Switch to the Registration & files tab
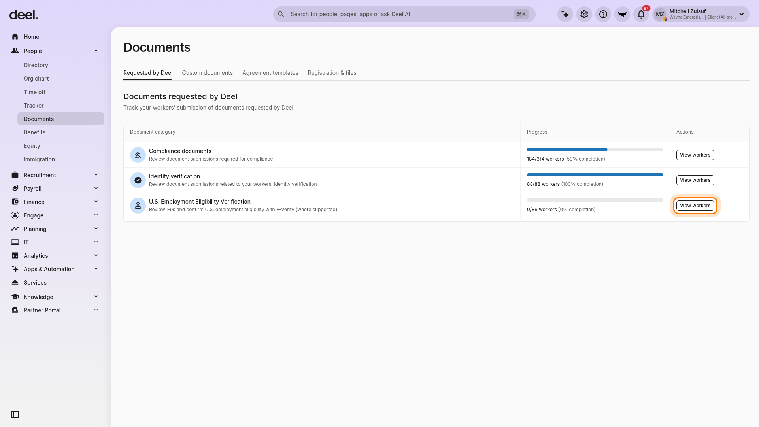The image size is (759, 427). [332, 73]
